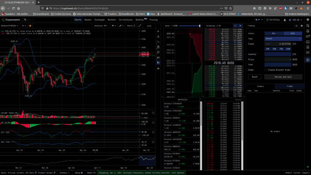The image size is (311, 175).
Task: Open trading panel settings gear
Action: pos(302,26)
